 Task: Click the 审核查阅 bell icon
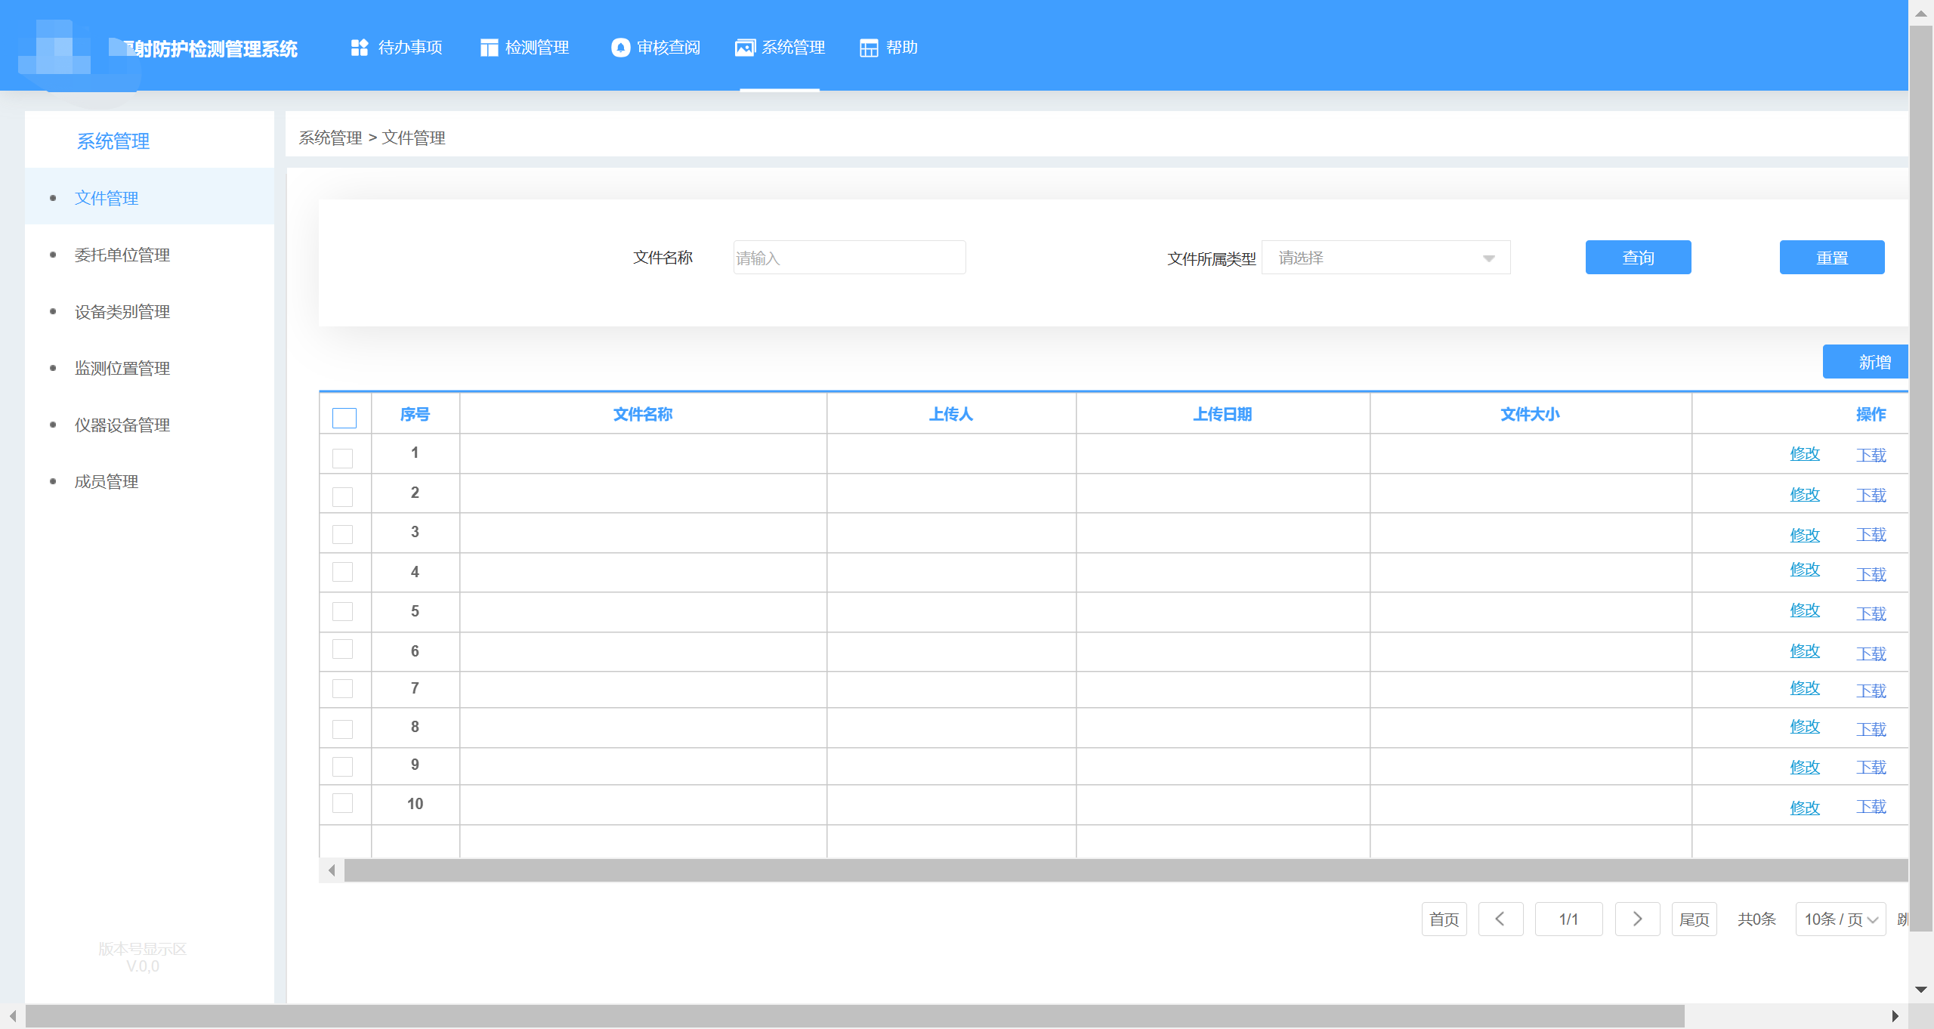click(620, 48)
